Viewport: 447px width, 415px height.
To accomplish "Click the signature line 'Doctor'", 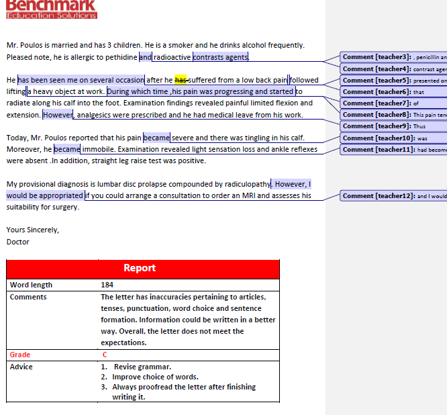I will click(x=17, y=242).
